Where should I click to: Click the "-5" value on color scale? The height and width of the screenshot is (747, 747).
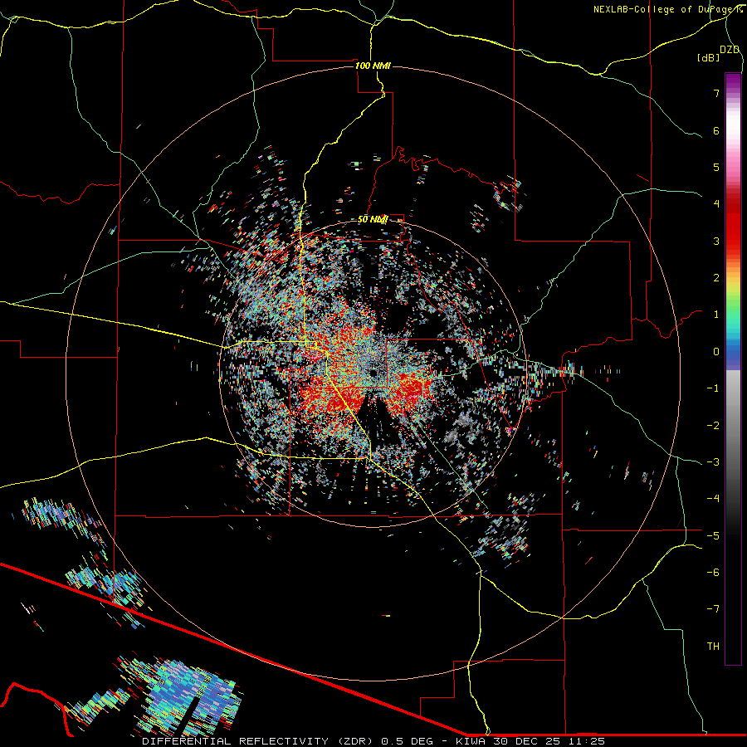[713, 536]
